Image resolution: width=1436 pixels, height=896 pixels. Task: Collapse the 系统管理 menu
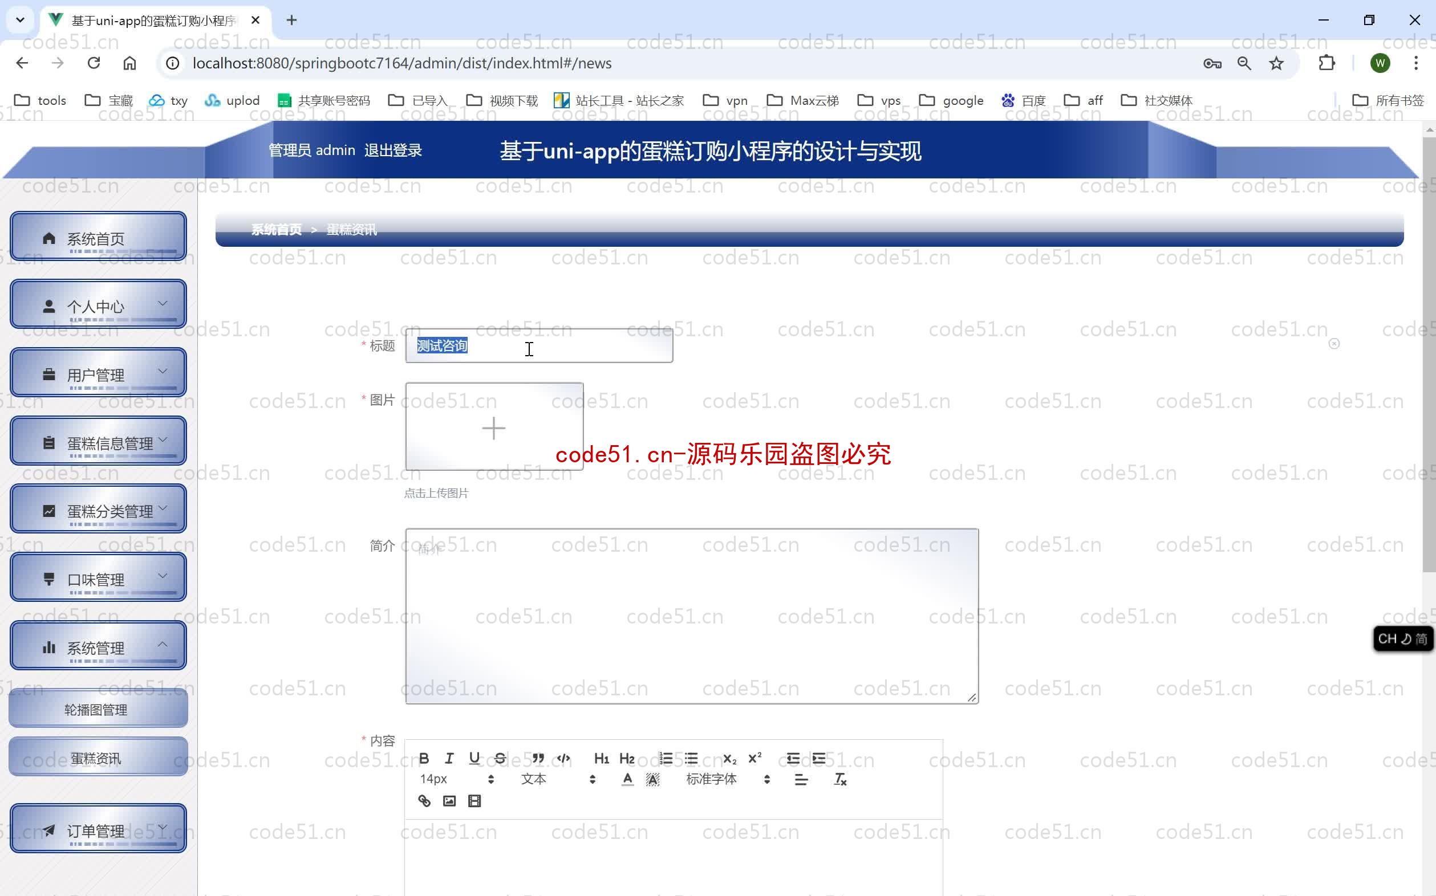point(99,646)
